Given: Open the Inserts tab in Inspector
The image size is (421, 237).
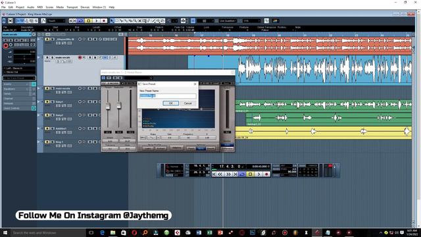Looking at the screenshot, I should pyautogui.click(x=16, y=84).
